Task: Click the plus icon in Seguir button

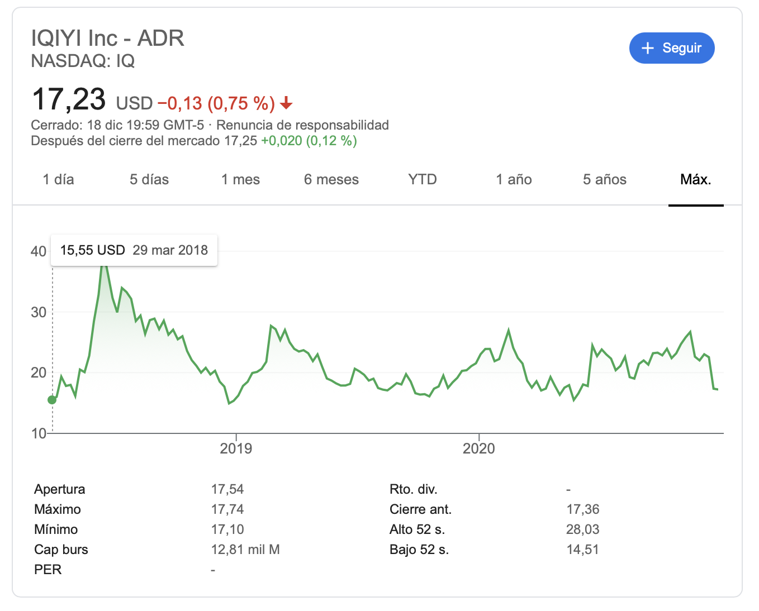Action: (x=647, y=48)
